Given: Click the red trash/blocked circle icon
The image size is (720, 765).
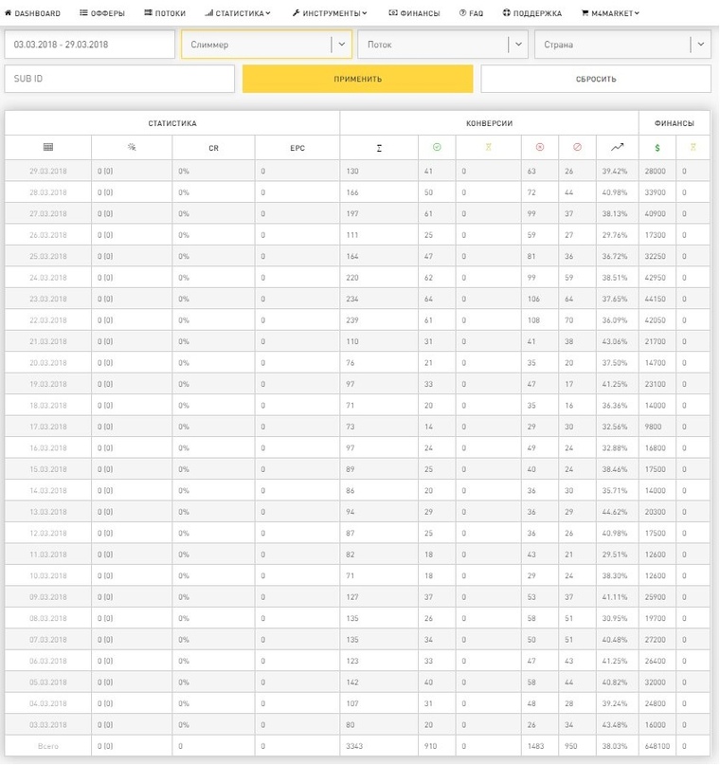Looking at the screenshot, I should tap(577, 147).
